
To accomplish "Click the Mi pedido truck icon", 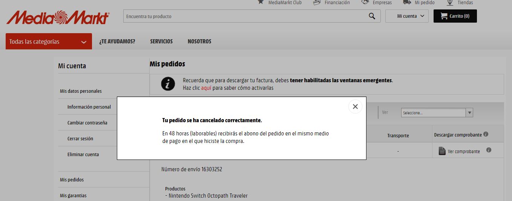I will [407, 2].
